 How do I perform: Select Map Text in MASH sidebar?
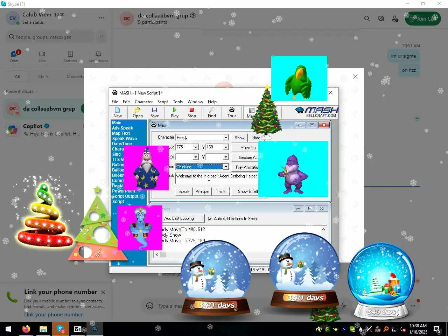121,133
